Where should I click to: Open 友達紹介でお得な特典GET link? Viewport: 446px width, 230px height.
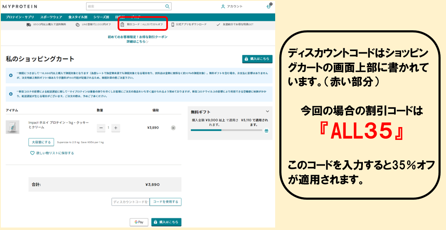[238, 25]
